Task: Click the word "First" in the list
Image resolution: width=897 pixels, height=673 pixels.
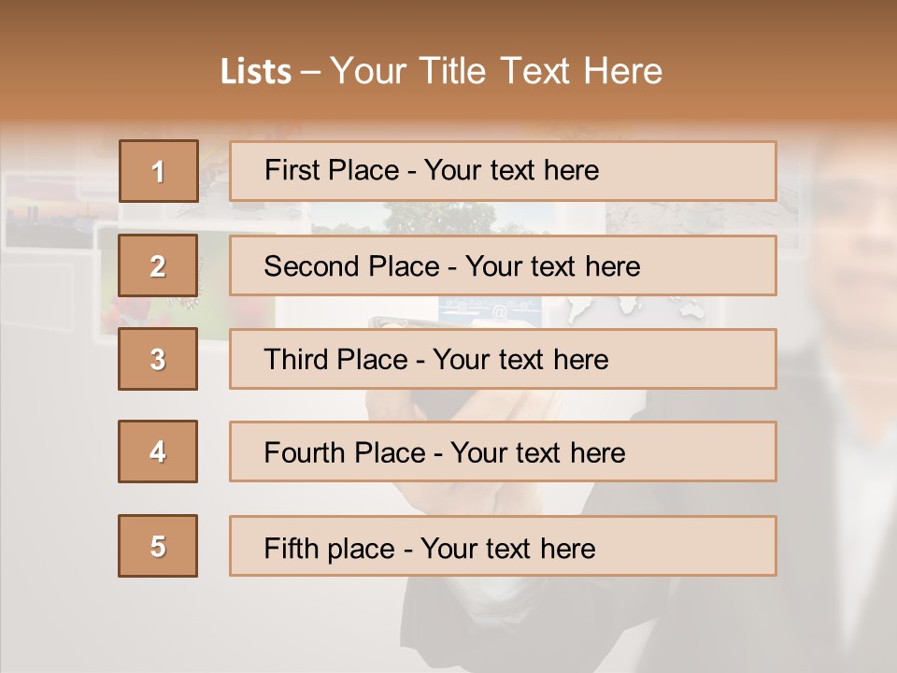Action: 292,170
